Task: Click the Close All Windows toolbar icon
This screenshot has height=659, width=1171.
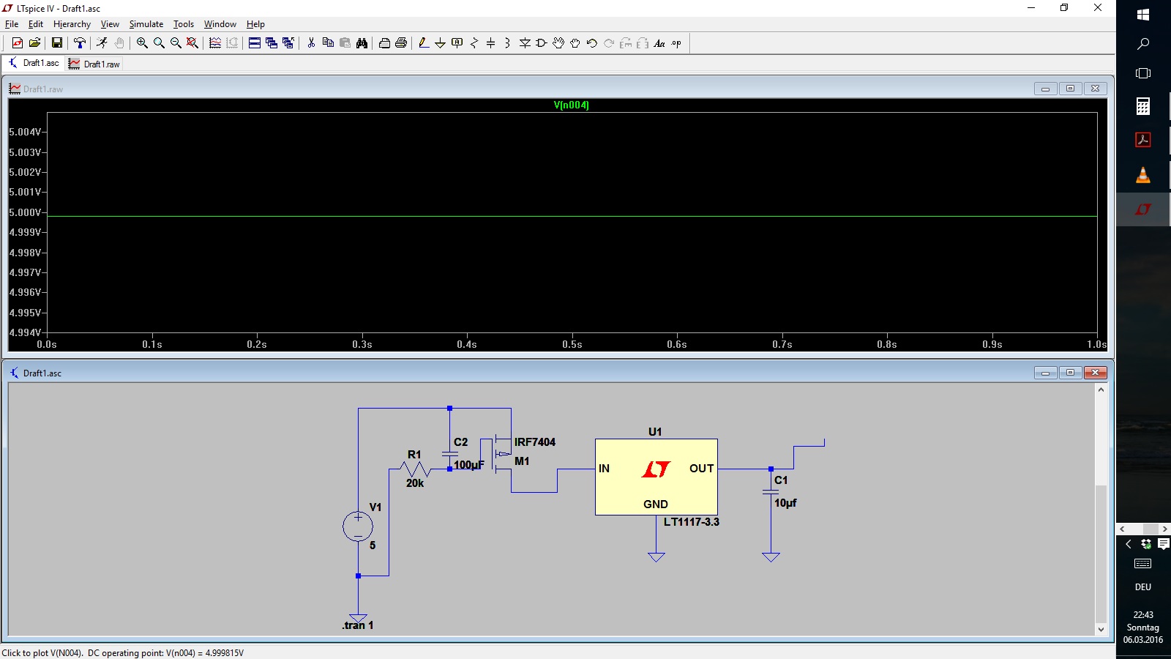Action: [288, 43]
